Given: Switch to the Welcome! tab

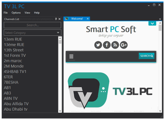Looking at the screenshot, I should coord(77,19).
